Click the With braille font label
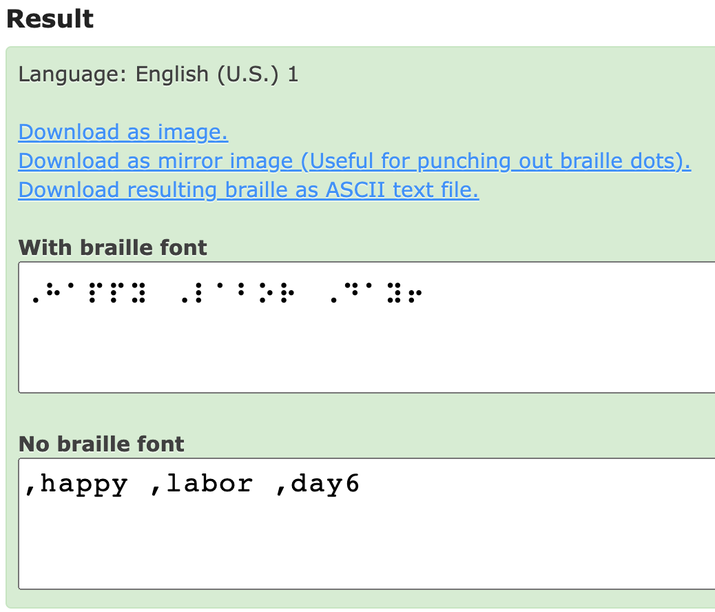 point(112,247)
